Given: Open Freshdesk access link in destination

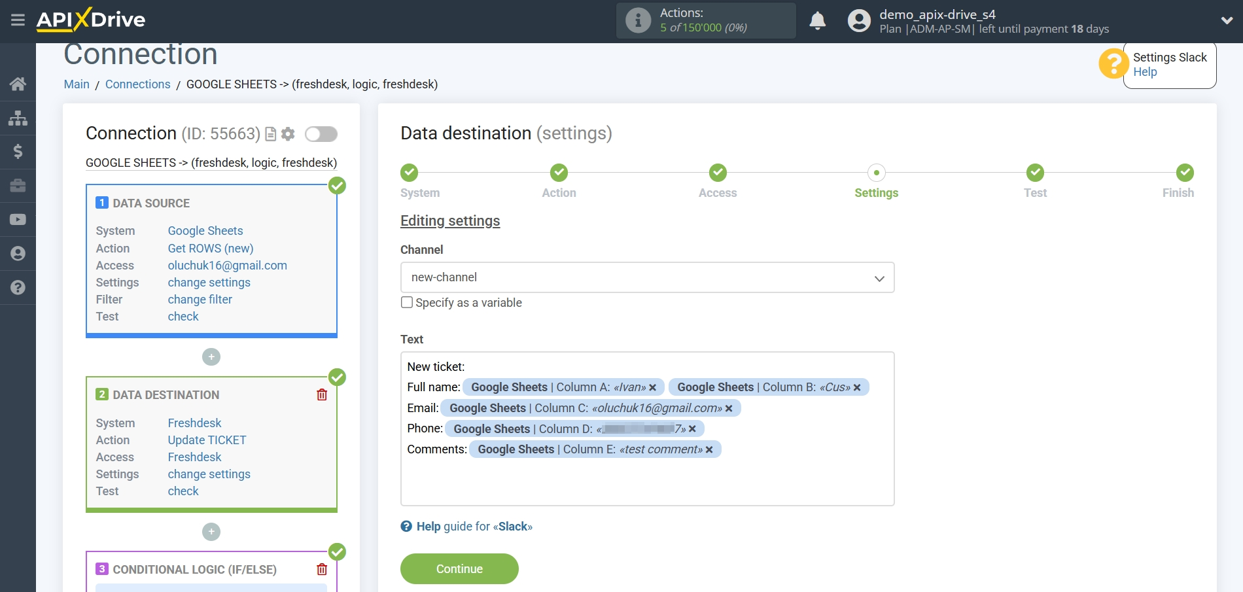Looking at the screenshot, I should [194, 457].
